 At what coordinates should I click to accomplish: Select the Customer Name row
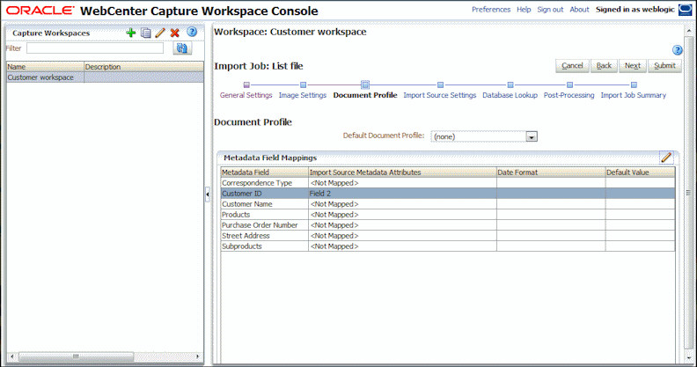point(448,204)
